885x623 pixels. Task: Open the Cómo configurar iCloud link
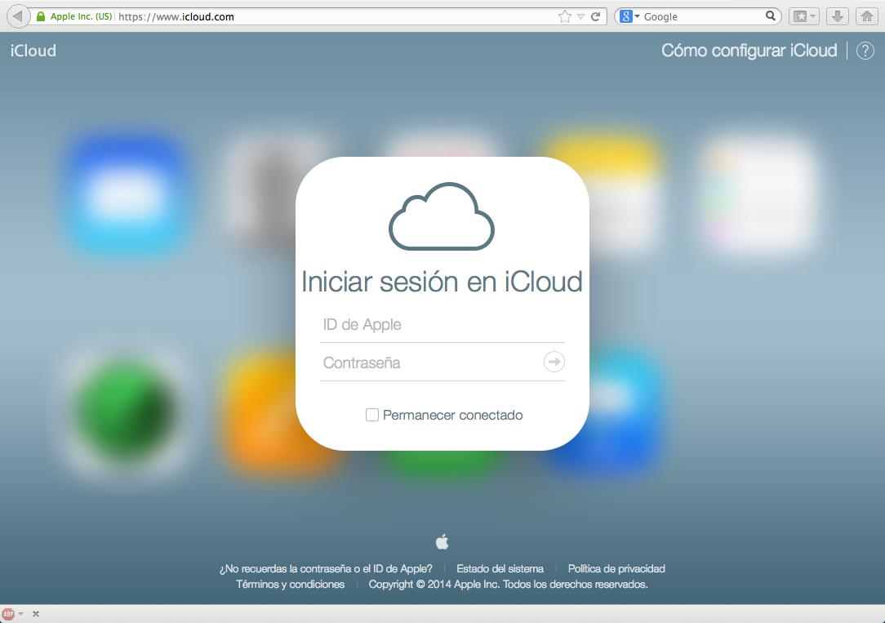(749, 51)
